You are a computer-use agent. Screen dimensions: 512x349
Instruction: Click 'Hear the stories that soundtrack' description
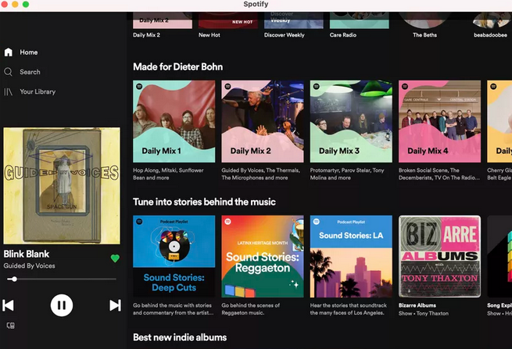[349, 309]
